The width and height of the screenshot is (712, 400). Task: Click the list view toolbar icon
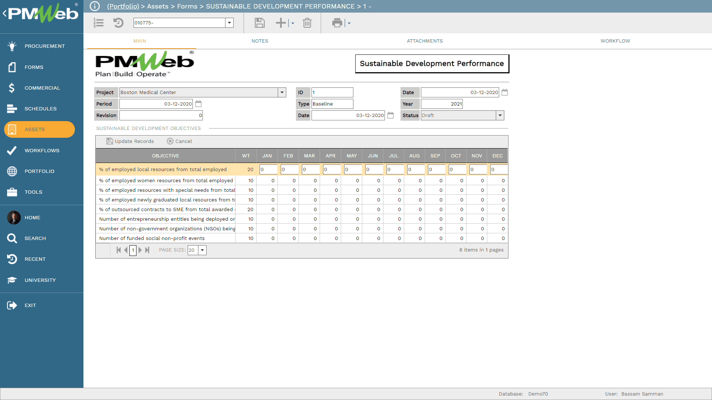[98, 23]
